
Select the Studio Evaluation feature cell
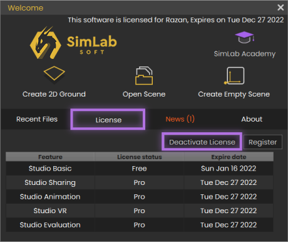50,225
